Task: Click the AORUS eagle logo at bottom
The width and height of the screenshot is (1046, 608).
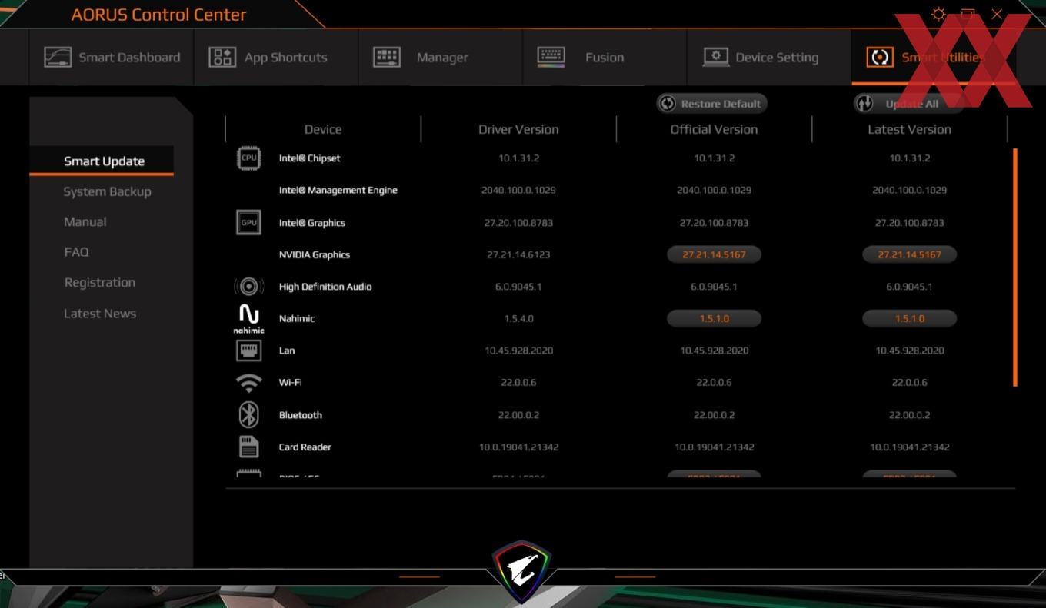Action: point(521,572)
